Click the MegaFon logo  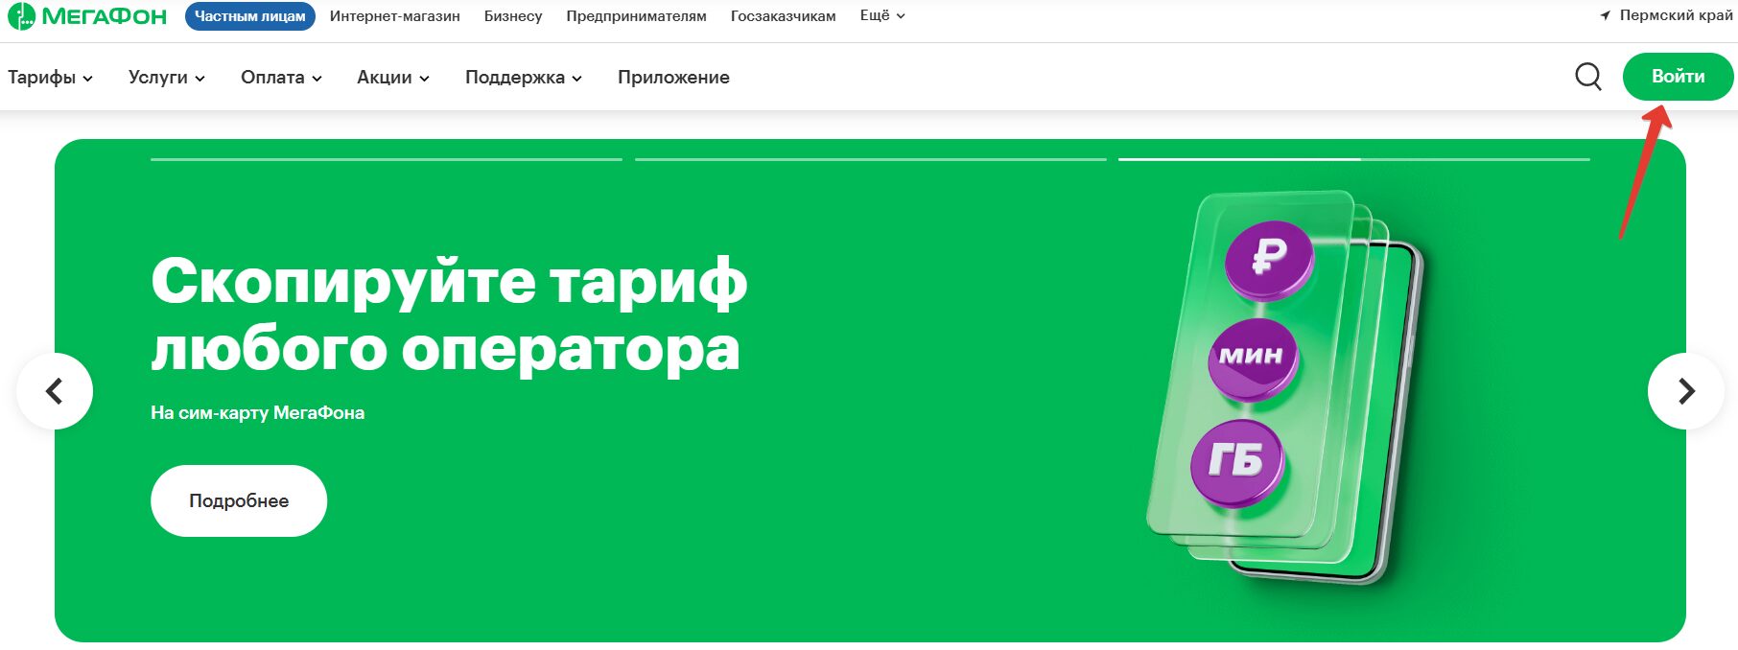(87, 16)
